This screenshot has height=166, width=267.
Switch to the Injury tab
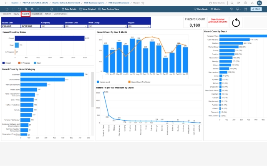click(16, 14)
